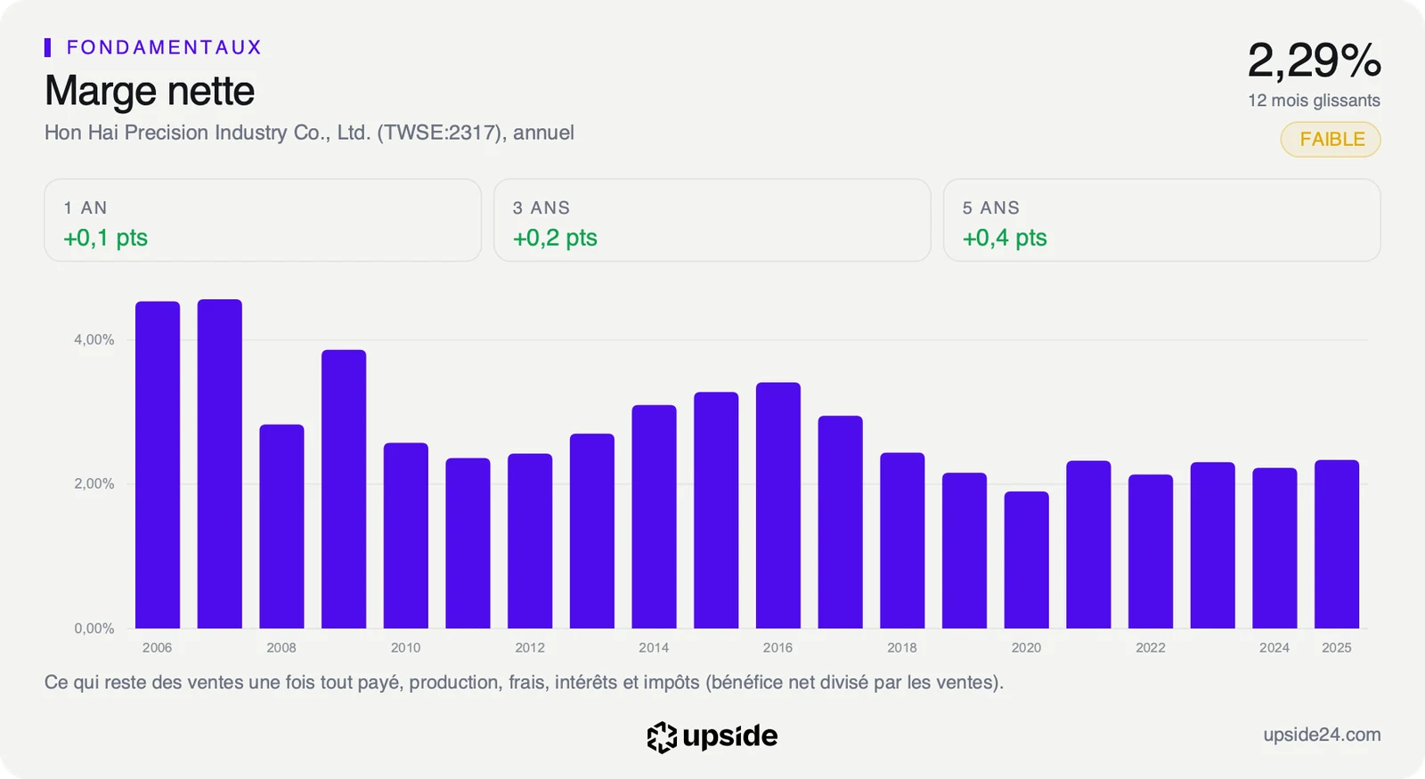
Task: Click the net margin description sentence
Action: tap(524, 683)
